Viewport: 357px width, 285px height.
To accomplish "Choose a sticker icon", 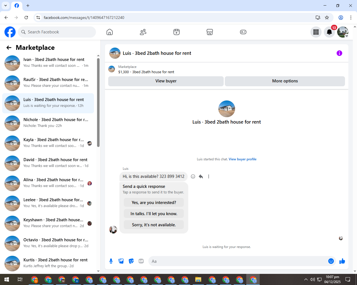I will pos(131,261).
